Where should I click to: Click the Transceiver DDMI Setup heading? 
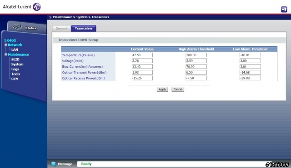78,40
